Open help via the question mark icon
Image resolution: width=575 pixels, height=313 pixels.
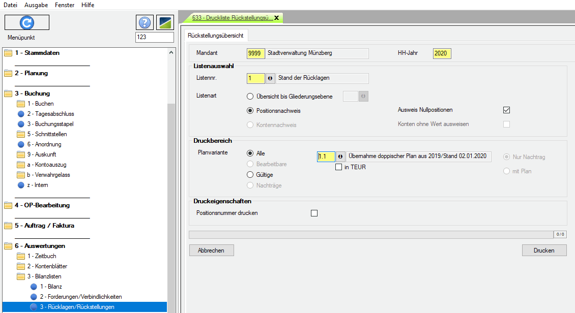pos(145,22)
